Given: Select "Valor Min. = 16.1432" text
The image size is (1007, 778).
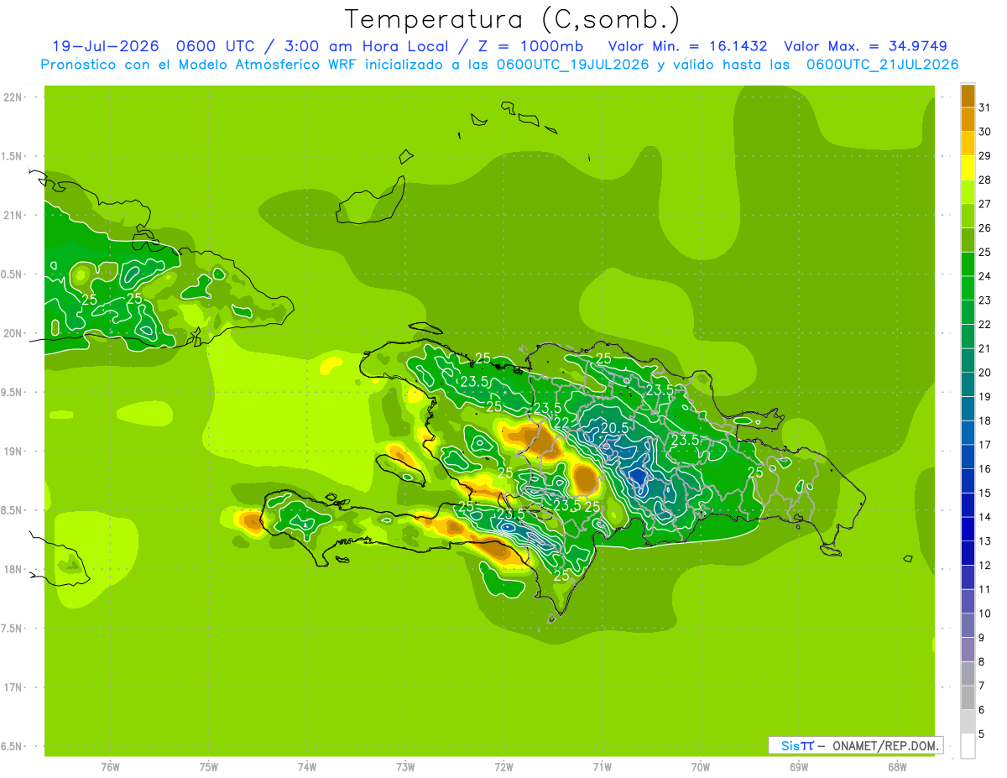Looking at the screenshot, I should (688, 46).
